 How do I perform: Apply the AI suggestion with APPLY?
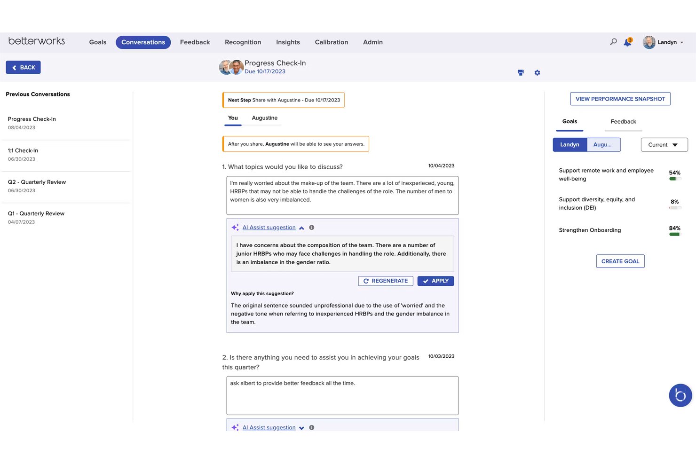click(x=435, y=281)
